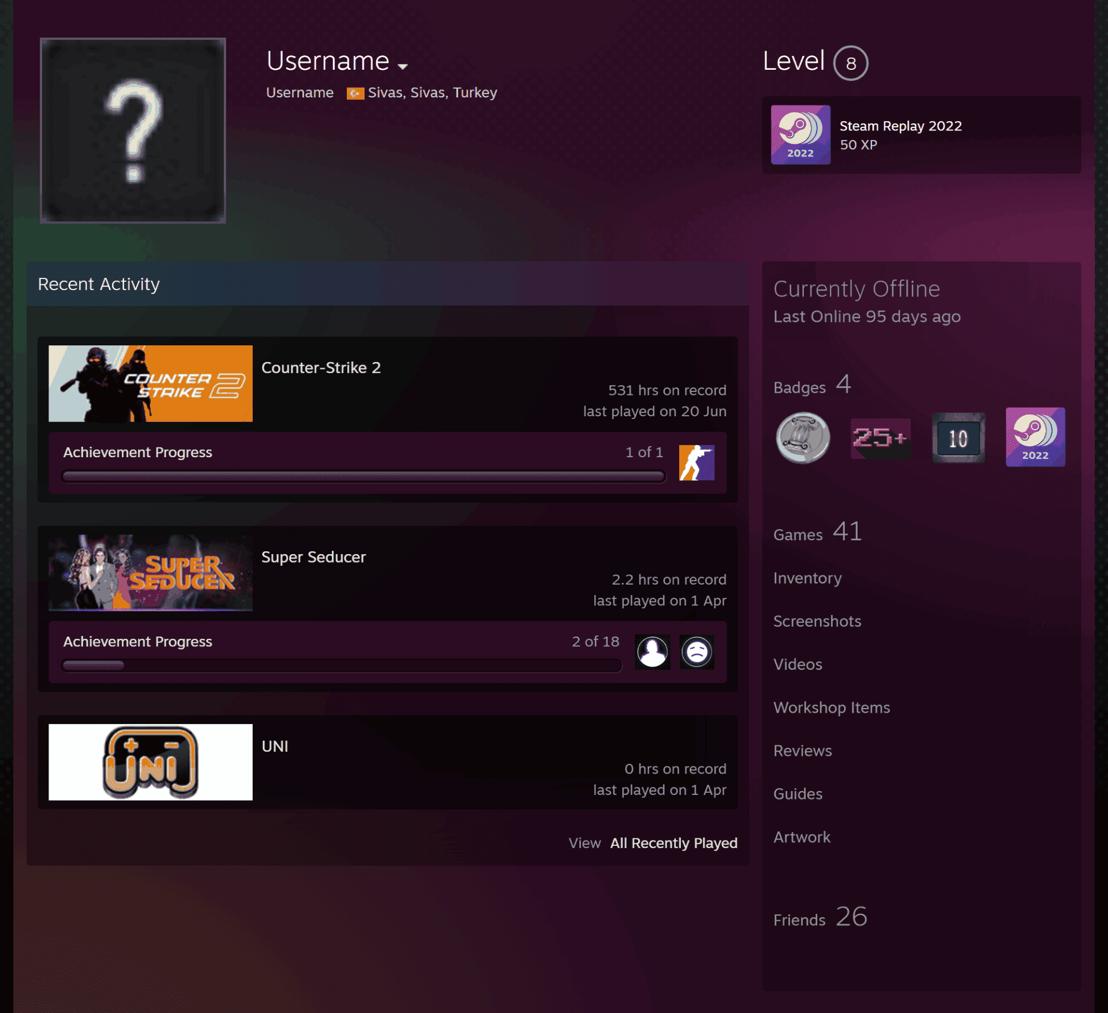This screenshot has height=1013, width=1108.
Task: Open the Screenshots page
Action: point(817,621)
